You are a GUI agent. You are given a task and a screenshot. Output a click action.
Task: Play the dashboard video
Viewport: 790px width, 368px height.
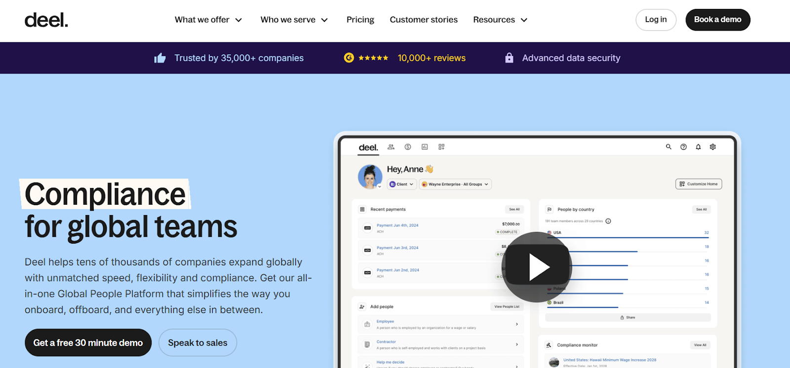point(537,267)
